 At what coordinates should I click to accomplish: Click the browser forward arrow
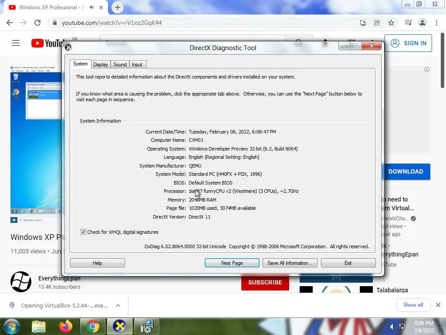(24, 23)
